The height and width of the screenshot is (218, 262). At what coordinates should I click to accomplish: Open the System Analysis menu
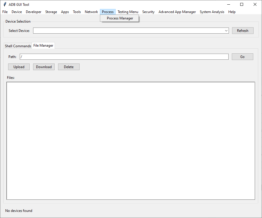point(212,12)
